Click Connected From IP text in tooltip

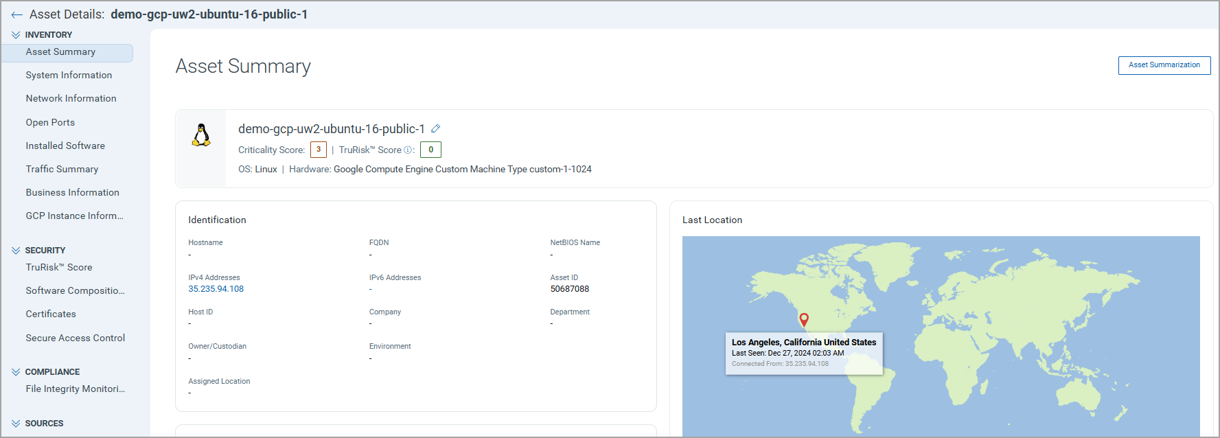780,364
